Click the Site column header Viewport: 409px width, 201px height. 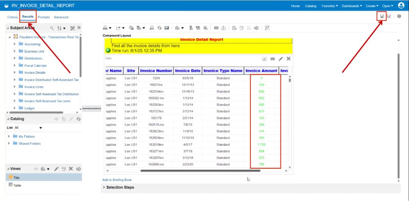coord(131,70)
